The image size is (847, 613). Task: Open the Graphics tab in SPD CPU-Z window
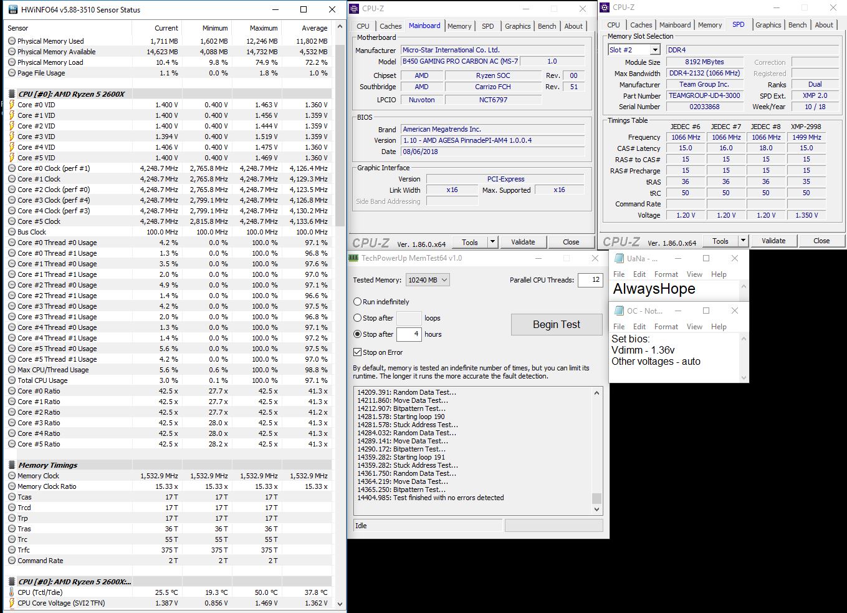click(768, 25)
